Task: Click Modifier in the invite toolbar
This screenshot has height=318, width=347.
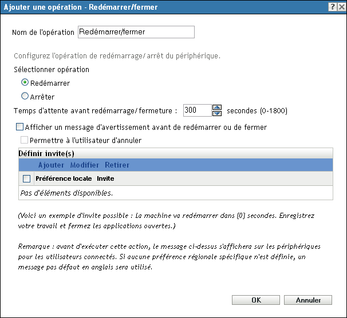Action: 84,165
